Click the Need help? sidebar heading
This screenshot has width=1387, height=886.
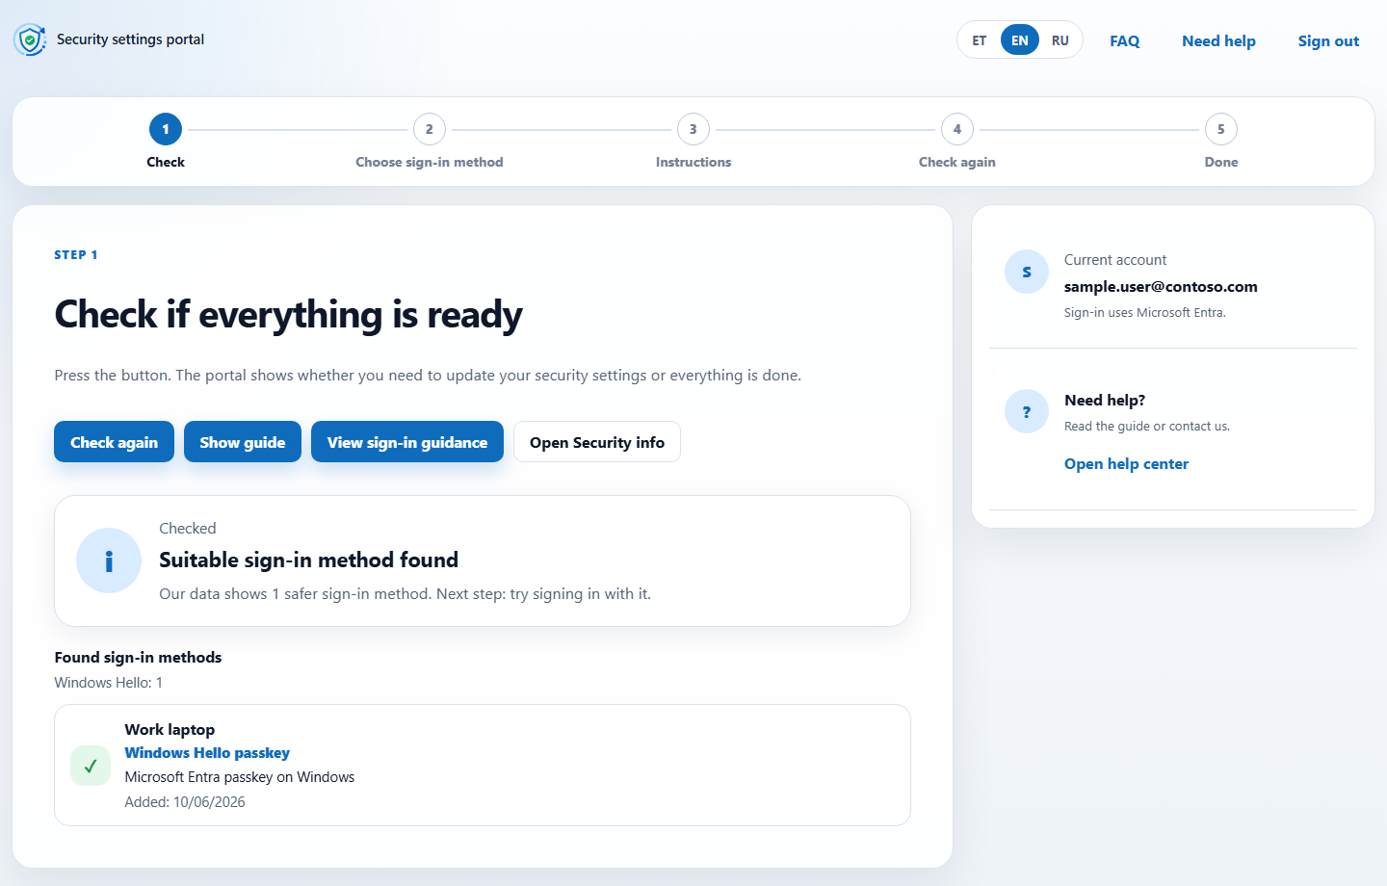[1105, 401]
